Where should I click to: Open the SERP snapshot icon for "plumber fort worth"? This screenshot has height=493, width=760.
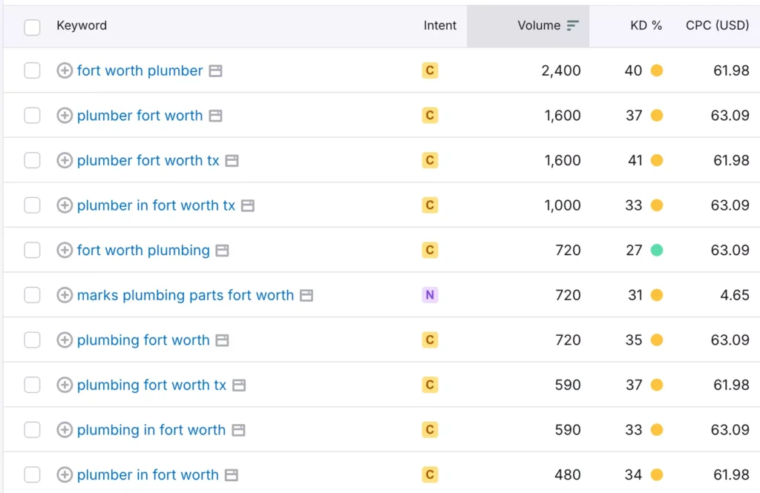point(215,115)
